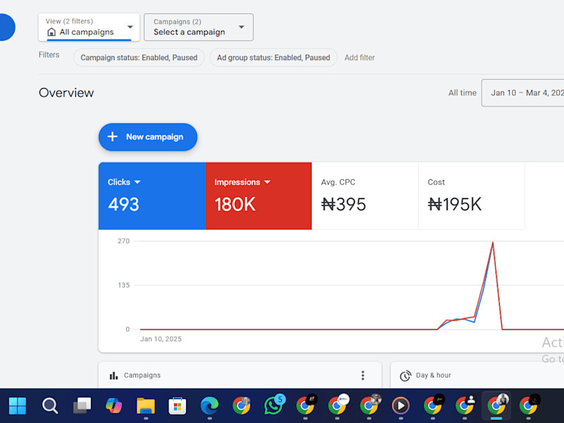Screen dimensions: 564x423
Task: Open Campaigns card three-dot menu
Action: [362, 375]
